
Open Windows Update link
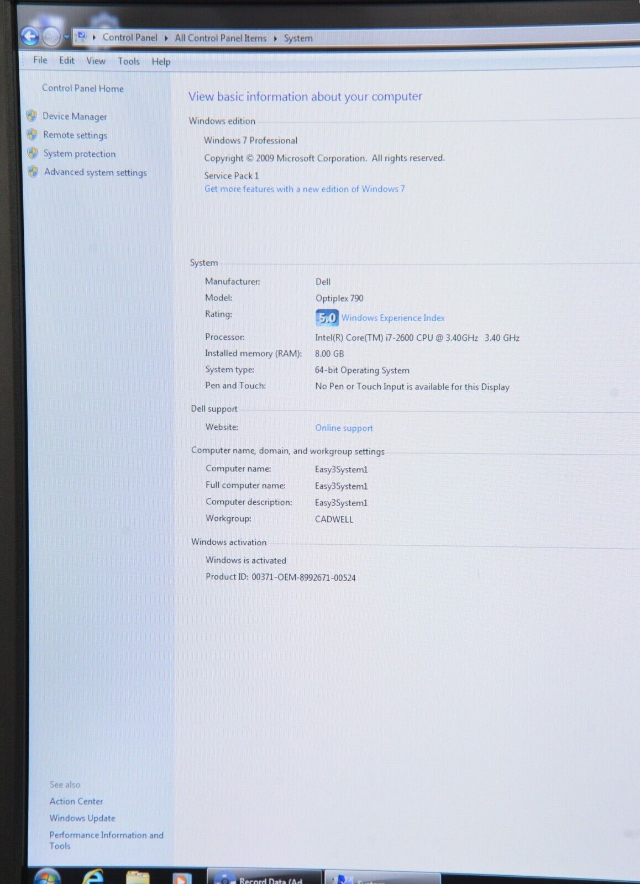pos(82,818)
